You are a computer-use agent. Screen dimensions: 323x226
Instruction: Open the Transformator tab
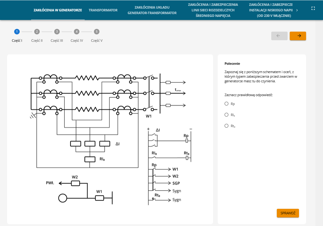click(103, 10)
